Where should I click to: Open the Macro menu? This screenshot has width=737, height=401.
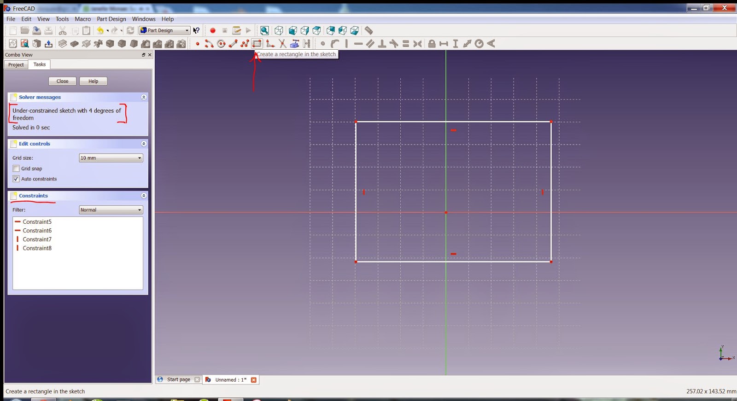83,19
